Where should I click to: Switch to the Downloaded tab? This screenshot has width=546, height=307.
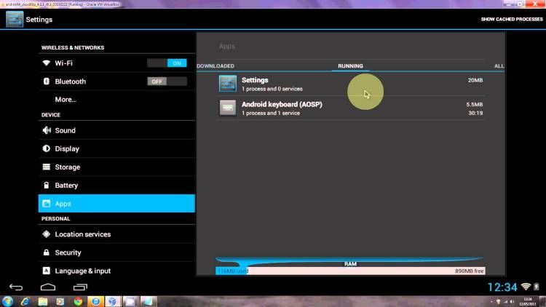tap(215, 66)
